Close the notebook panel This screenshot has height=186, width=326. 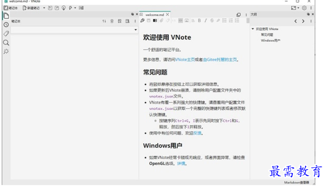(x=137, y=14)
